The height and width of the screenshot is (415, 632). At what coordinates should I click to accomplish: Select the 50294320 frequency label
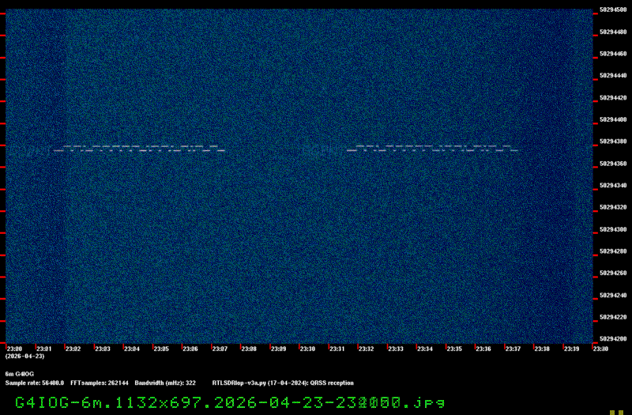tap(613, 207)
